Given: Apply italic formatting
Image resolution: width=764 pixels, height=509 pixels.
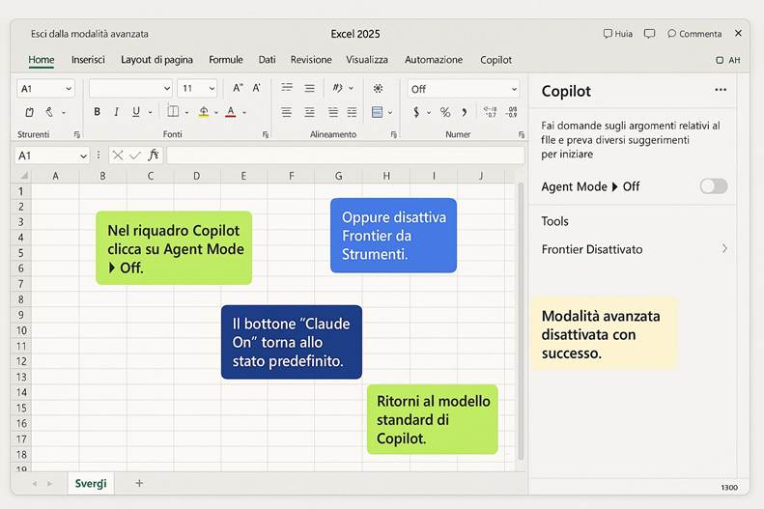Looking at the screenshot, I should click(x=117, y=112).
